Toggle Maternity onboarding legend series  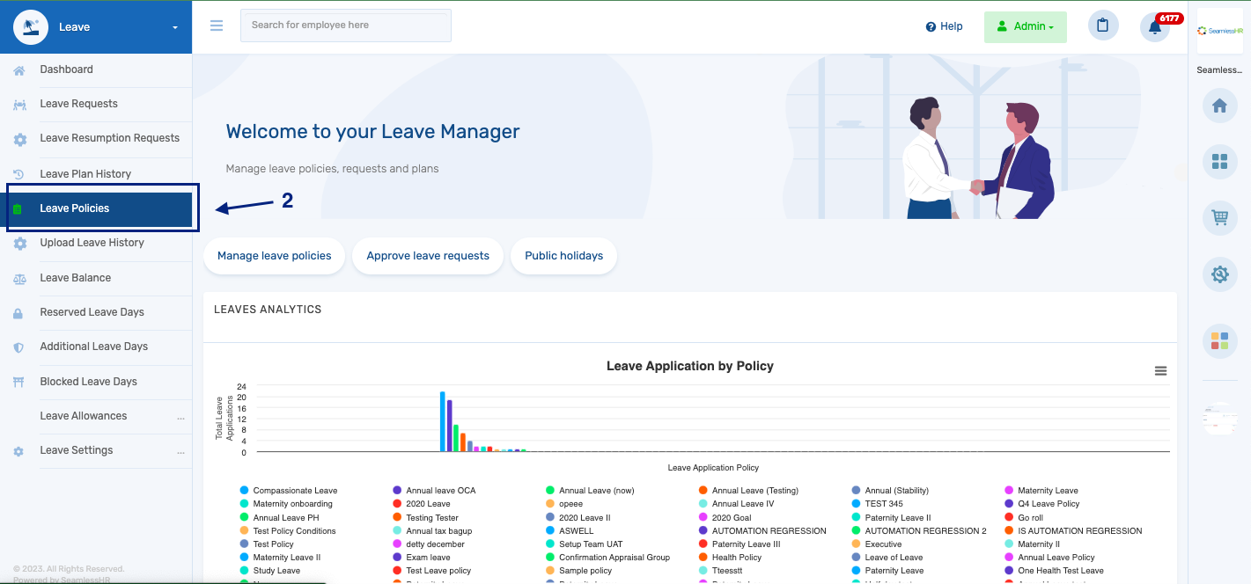click(x=286, y=504)
